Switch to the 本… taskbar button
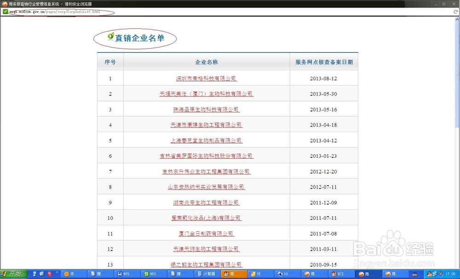Viewport: 460px width, 279px height. click(74, 274)
